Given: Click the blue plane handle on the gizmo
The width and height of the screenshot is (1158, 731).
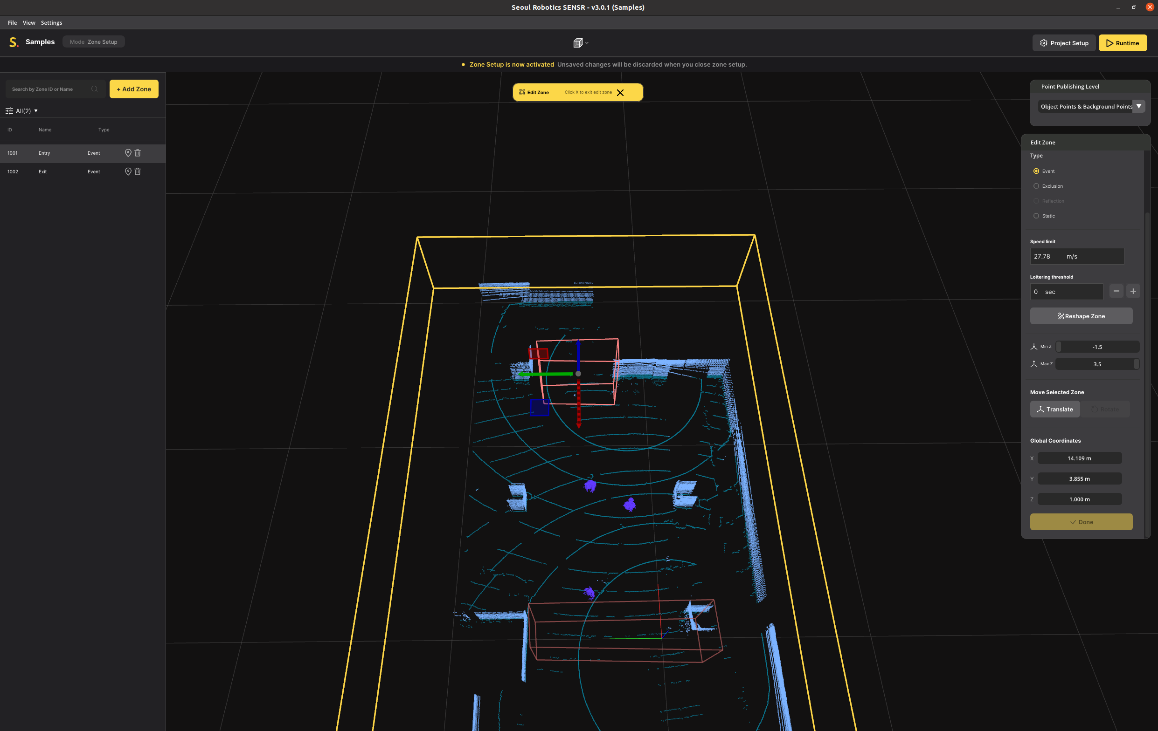Looking at the screenshot, I should pyautogui.click(x=540, y=407).
